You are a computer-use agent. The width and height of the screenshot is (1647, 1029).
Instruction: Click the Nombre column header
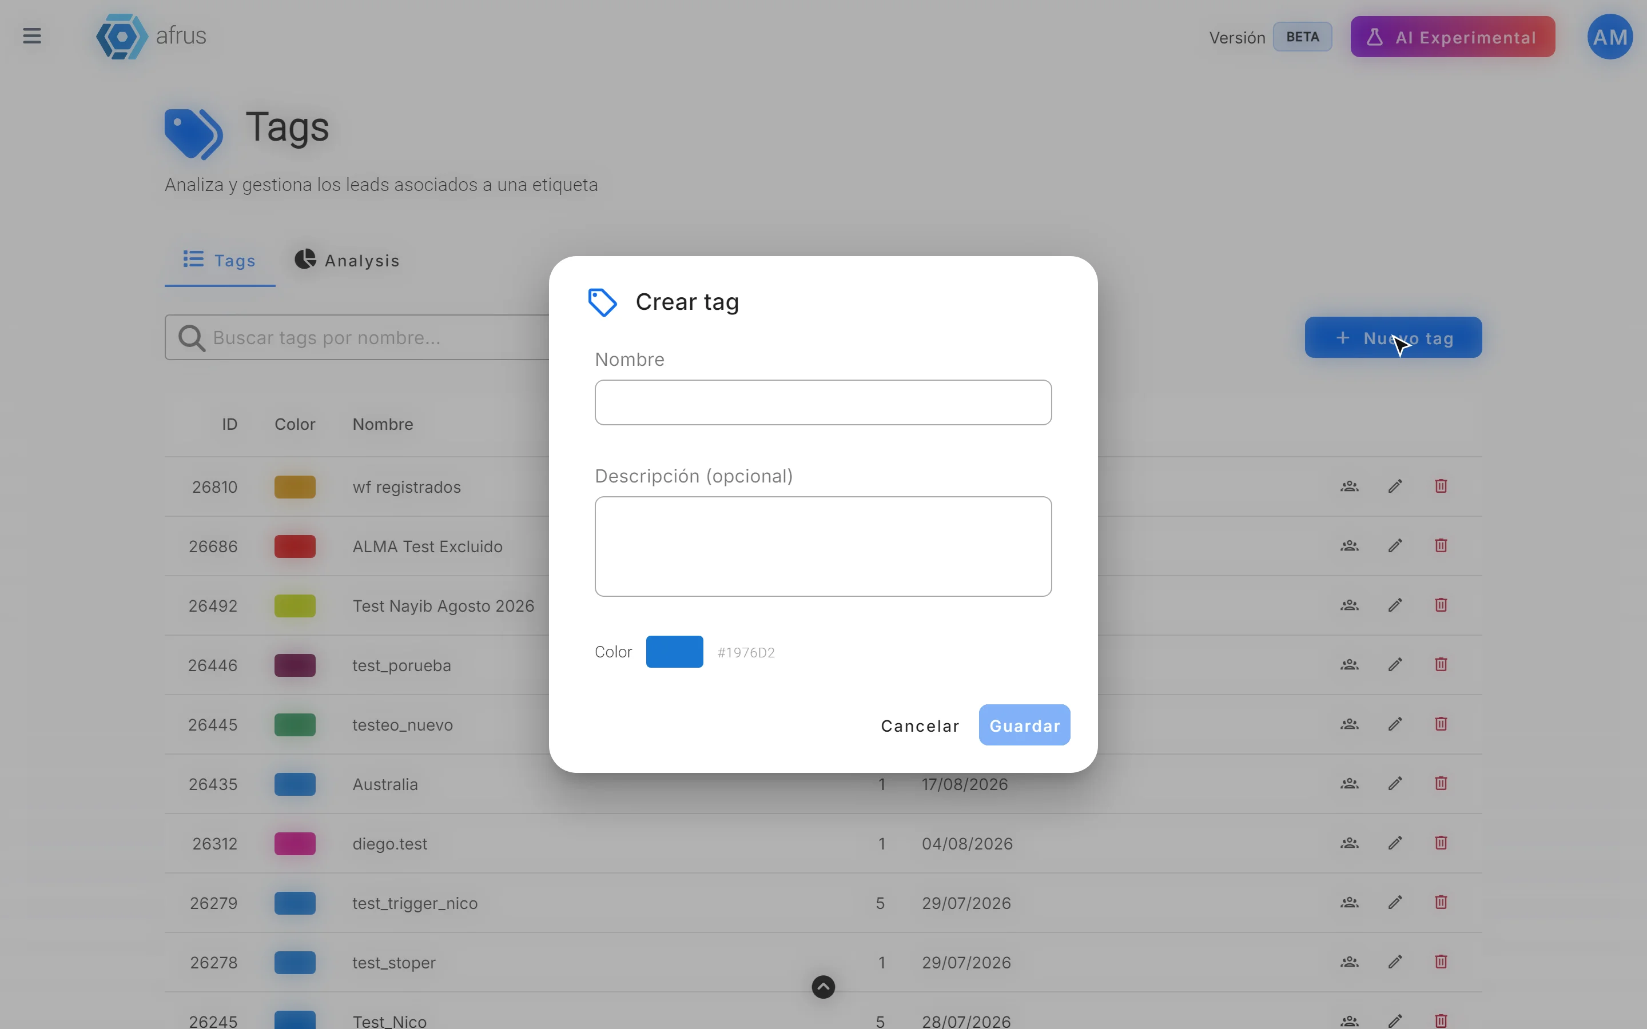383,424
